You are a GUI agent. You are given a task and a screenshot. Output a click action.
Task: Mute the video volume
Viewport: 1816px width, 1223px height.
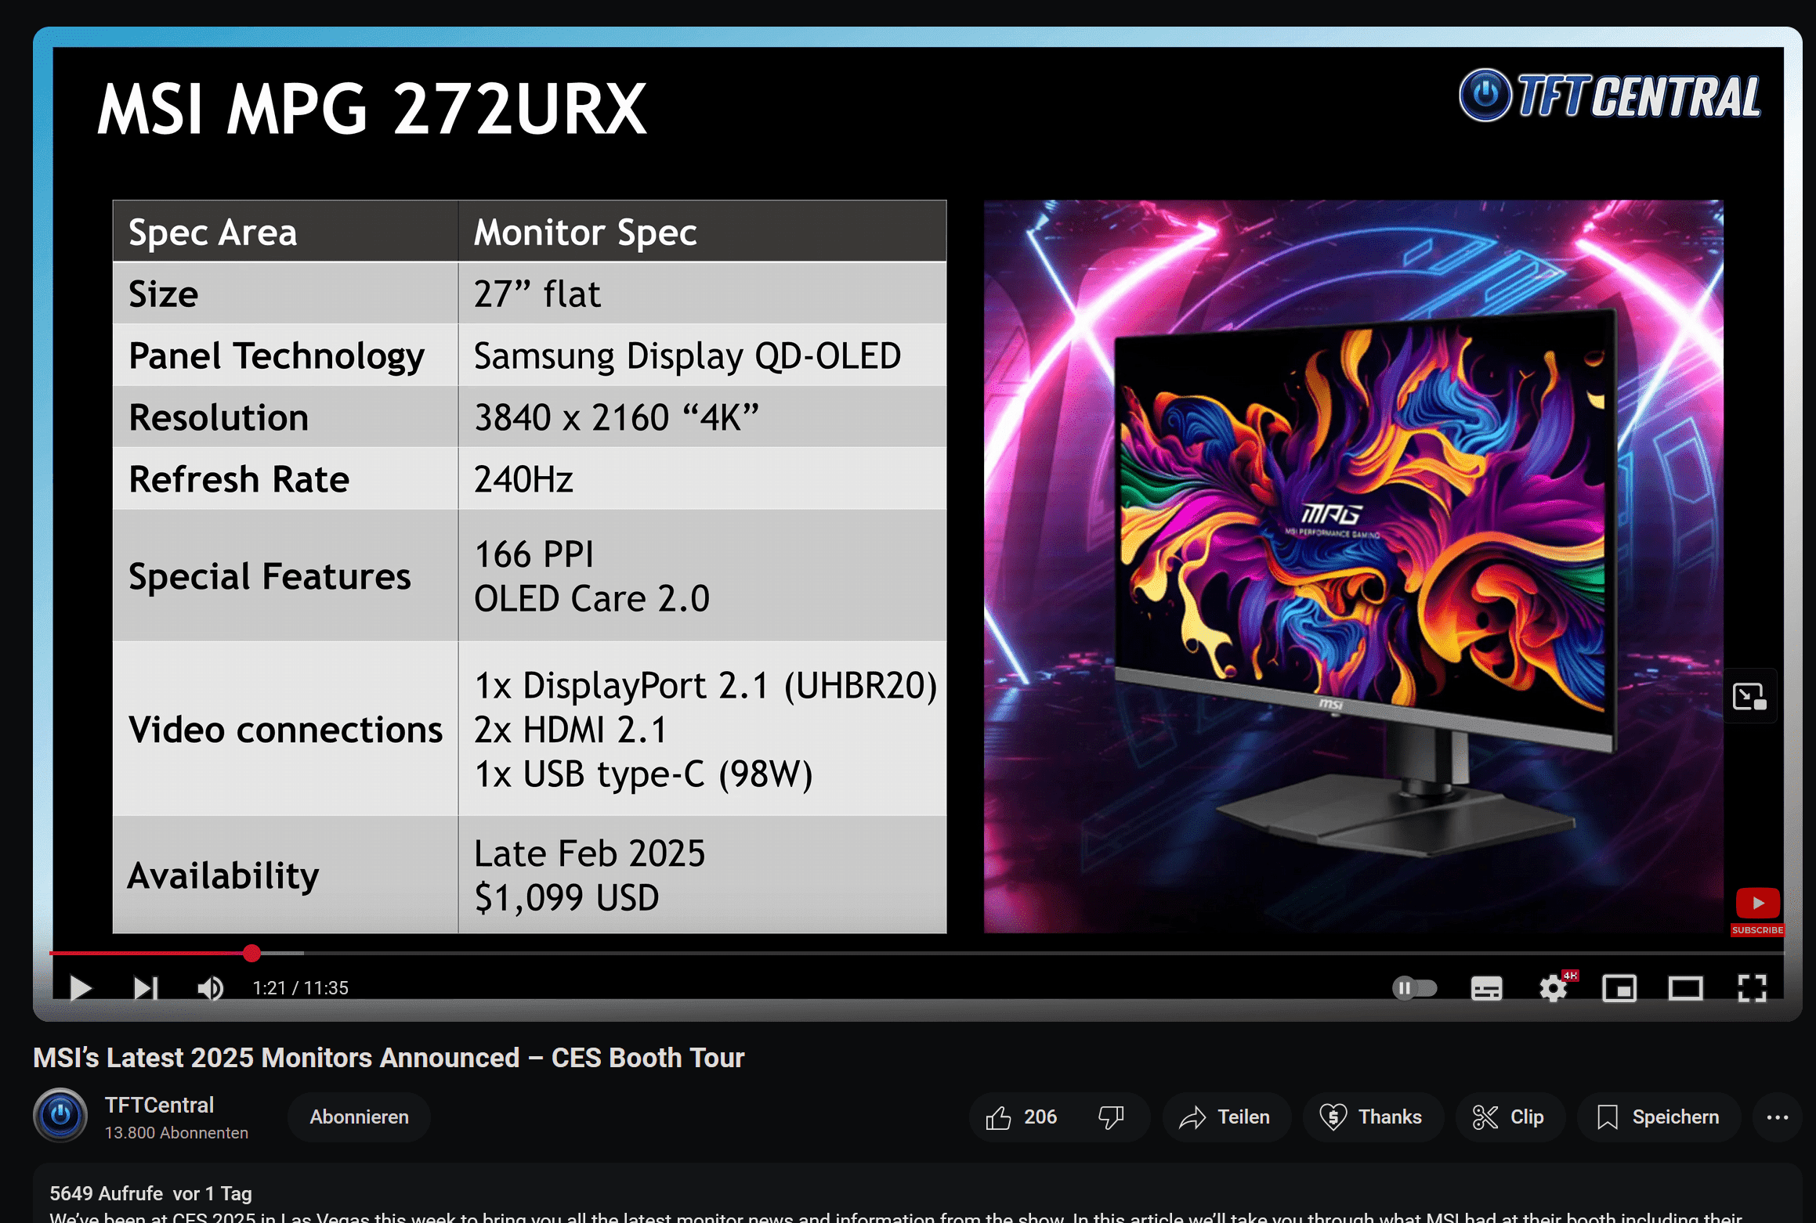210,988
